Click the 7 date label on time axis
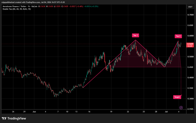 click(58, 112)
